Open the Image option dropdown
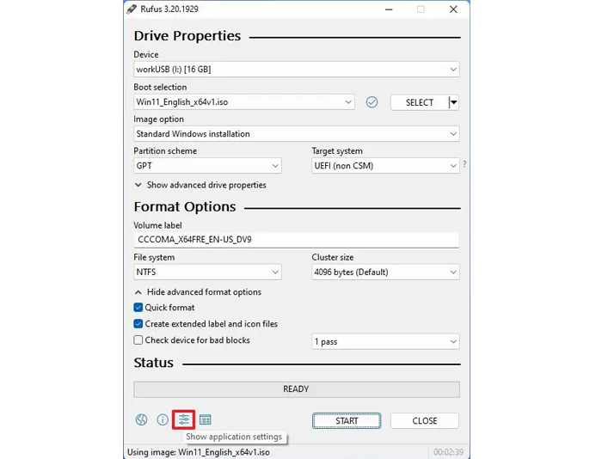Screen dimensions: 602x459 coord(297,134)
